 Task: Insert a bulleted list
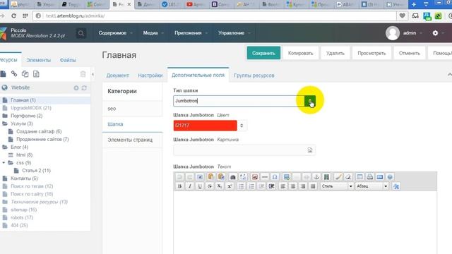click(x=242, y=186)
